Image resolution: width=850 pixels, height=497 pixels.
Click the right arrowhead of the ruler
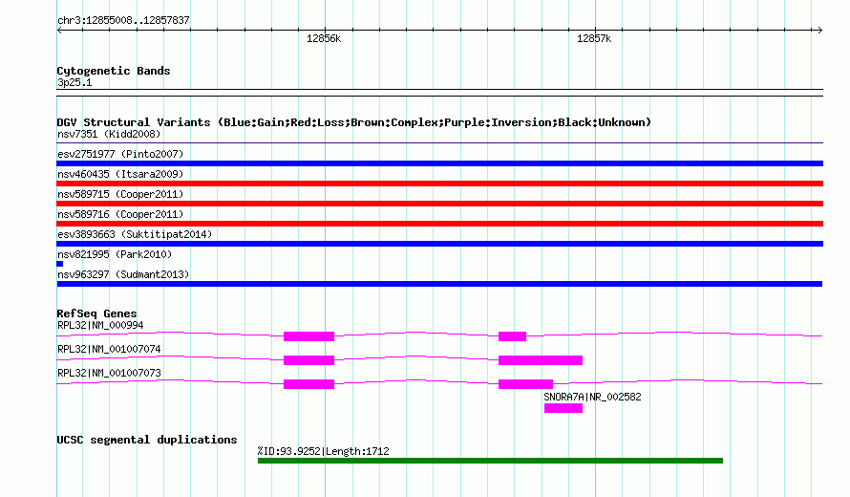(x=819, y=31)
